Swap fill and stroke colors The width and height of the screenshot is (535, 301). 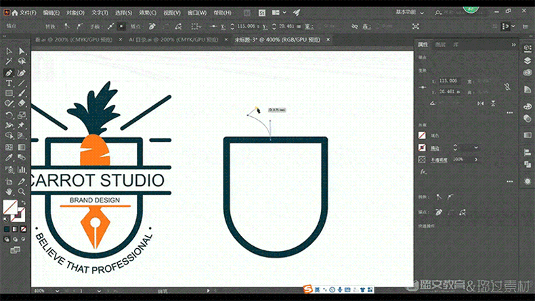[x=23, y=203]
